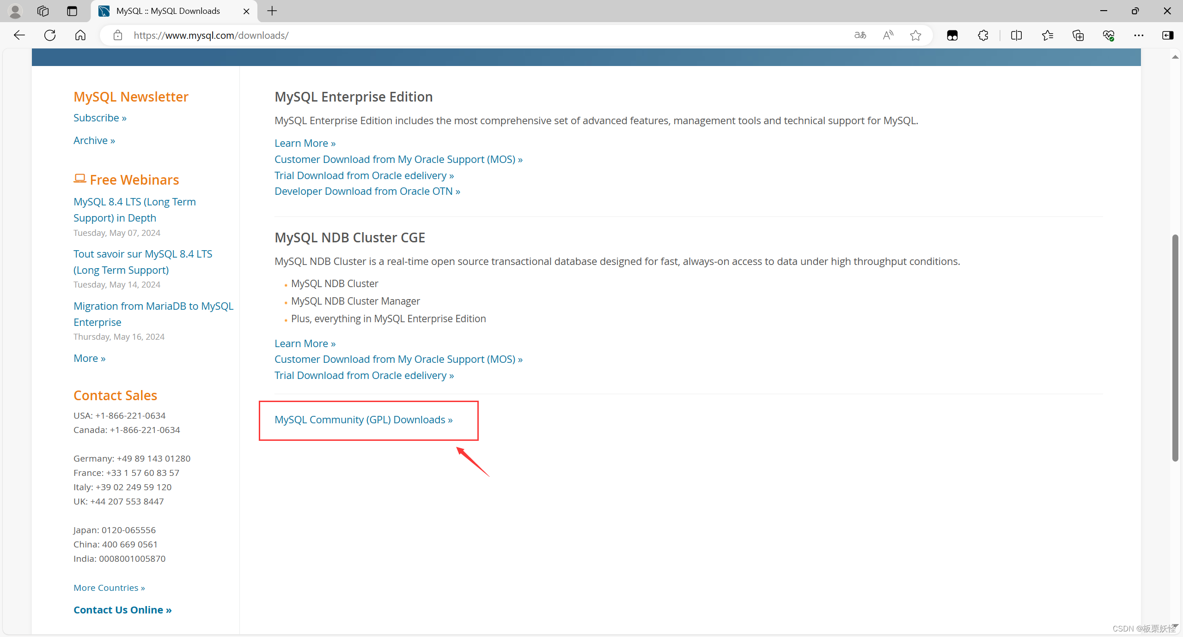This screenshot has height=637, width=1183.
Task: Open the tab actions dropdown
Action: coord(72,11)
